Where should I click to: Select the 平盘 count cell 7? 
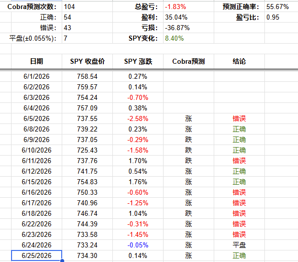coord(87,38)
